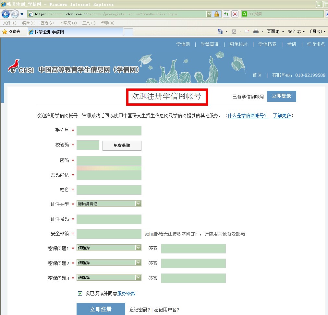Expand the printer options dropdown arrow

click(x=262, y=31)
